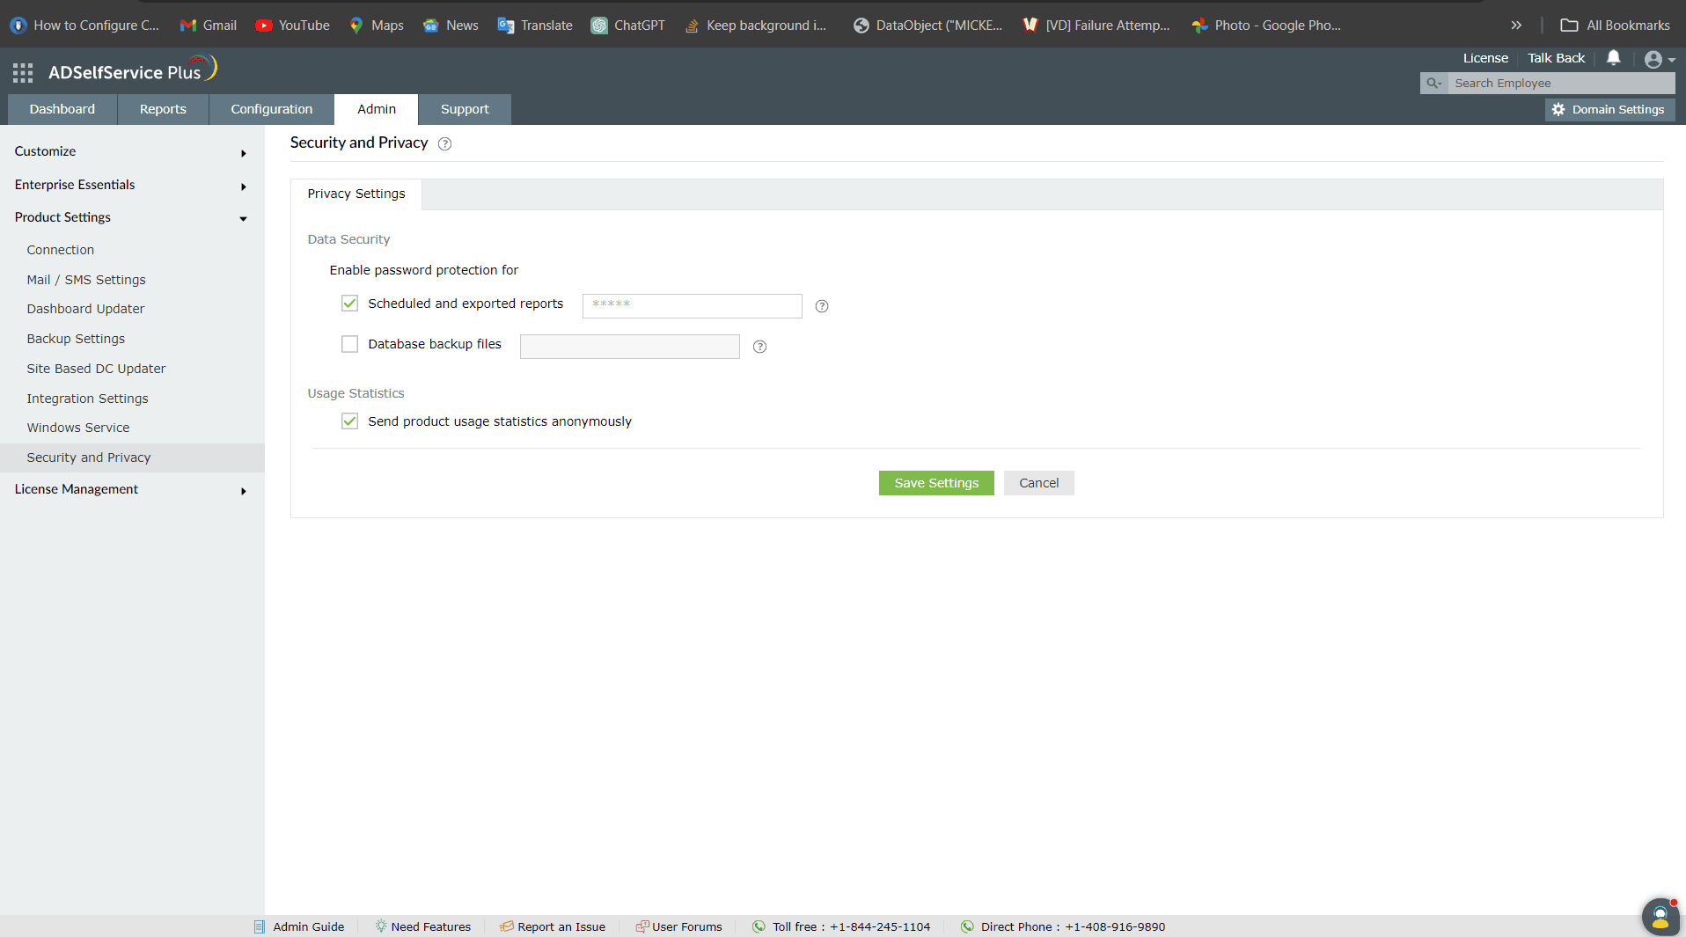The height and width of the screenshot is (937, 1686).
Task: Open the apps grid launcher icon
Action: [23, 72]
